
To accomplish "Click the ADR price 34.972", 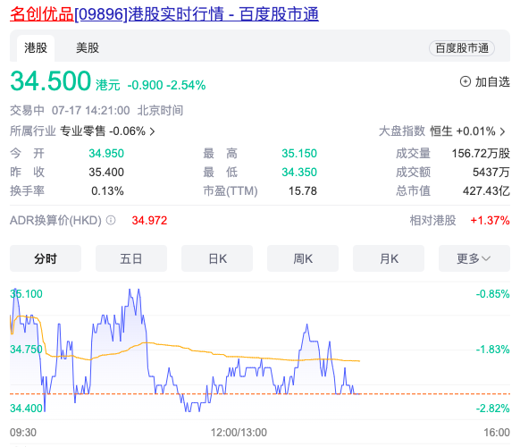I will coord(149,220).
